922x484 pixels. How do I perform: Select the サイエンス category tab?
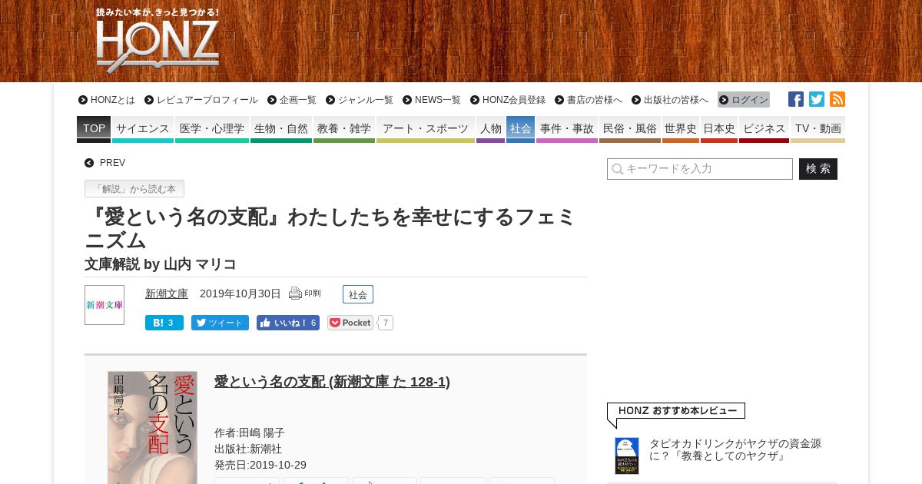coord(143,129)
